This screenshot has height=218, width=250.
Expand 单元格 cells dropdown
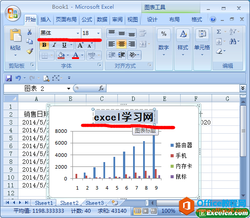tap(202, 55)
